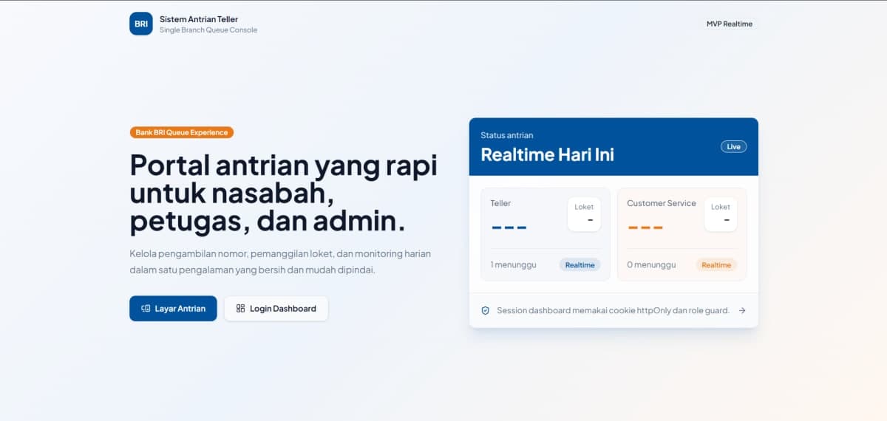Click the arrow icon after the session note
The width and height of the screenshot is (887, 421).
742,311
